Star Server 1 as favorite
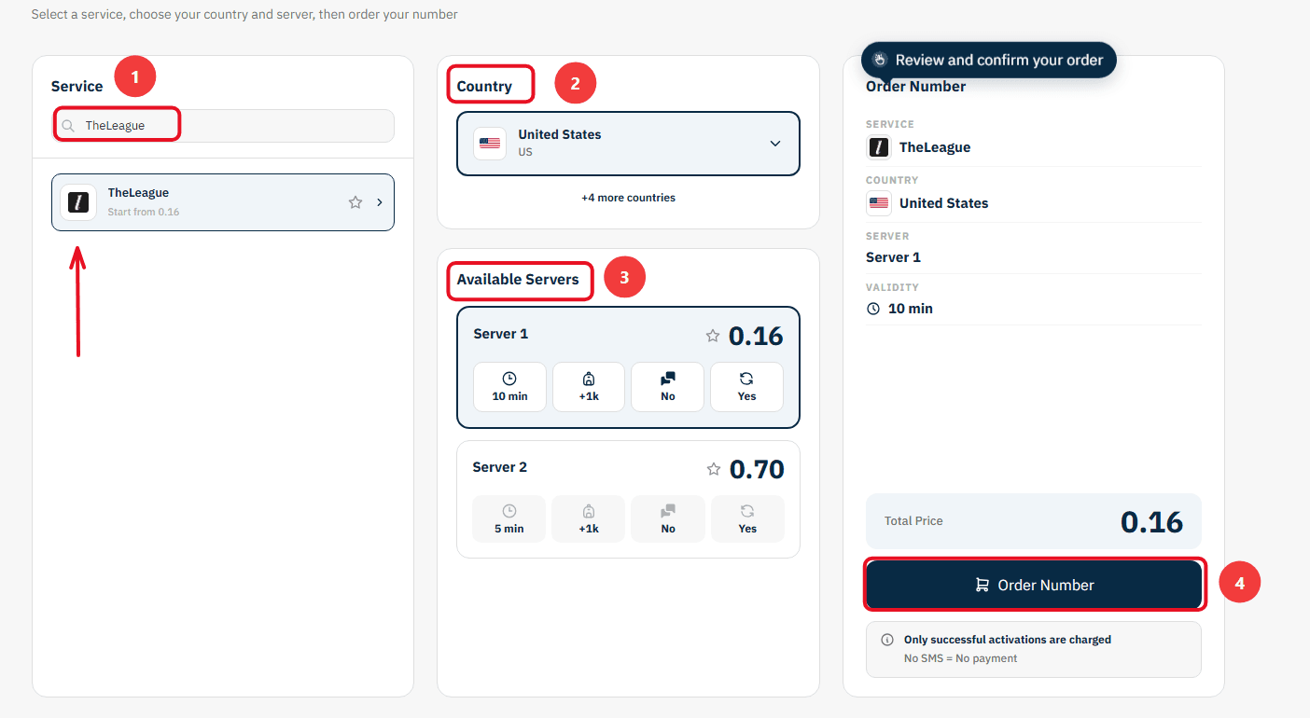Screen dimensions: 1310x718 click(713, 336)
